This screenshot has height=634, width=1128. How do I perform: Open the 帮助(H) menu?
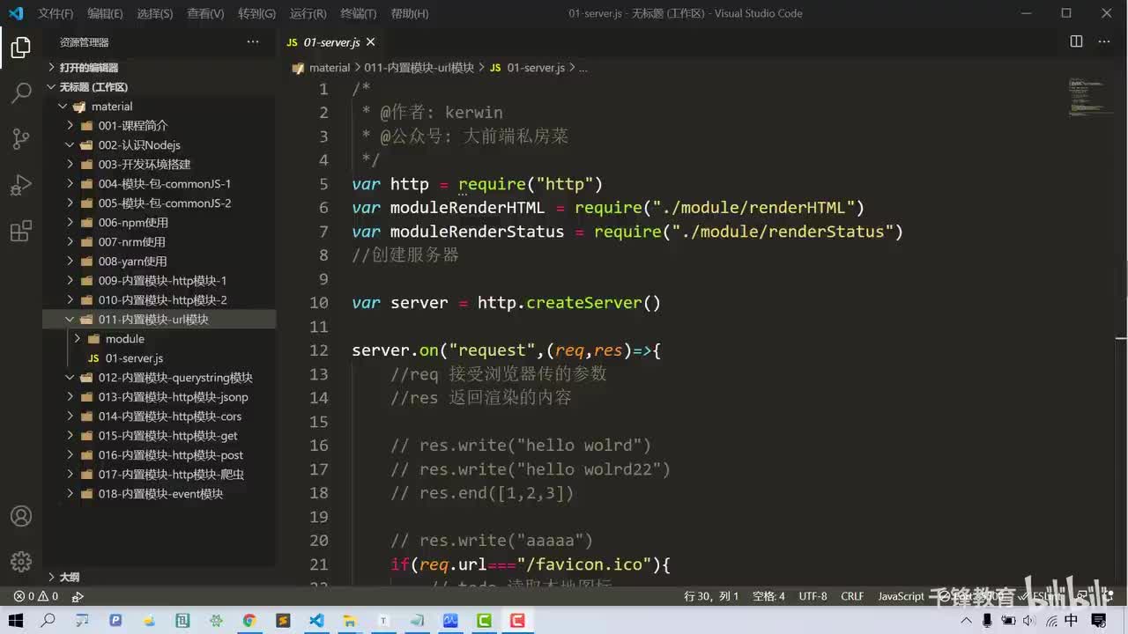(x=409, y=14)
